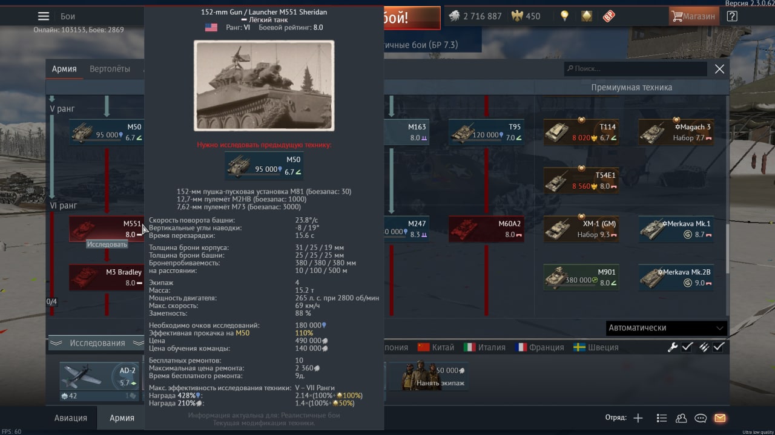Add a squad member with plus icon
Viewport: 775px width, 435px height.
[638, 418]
